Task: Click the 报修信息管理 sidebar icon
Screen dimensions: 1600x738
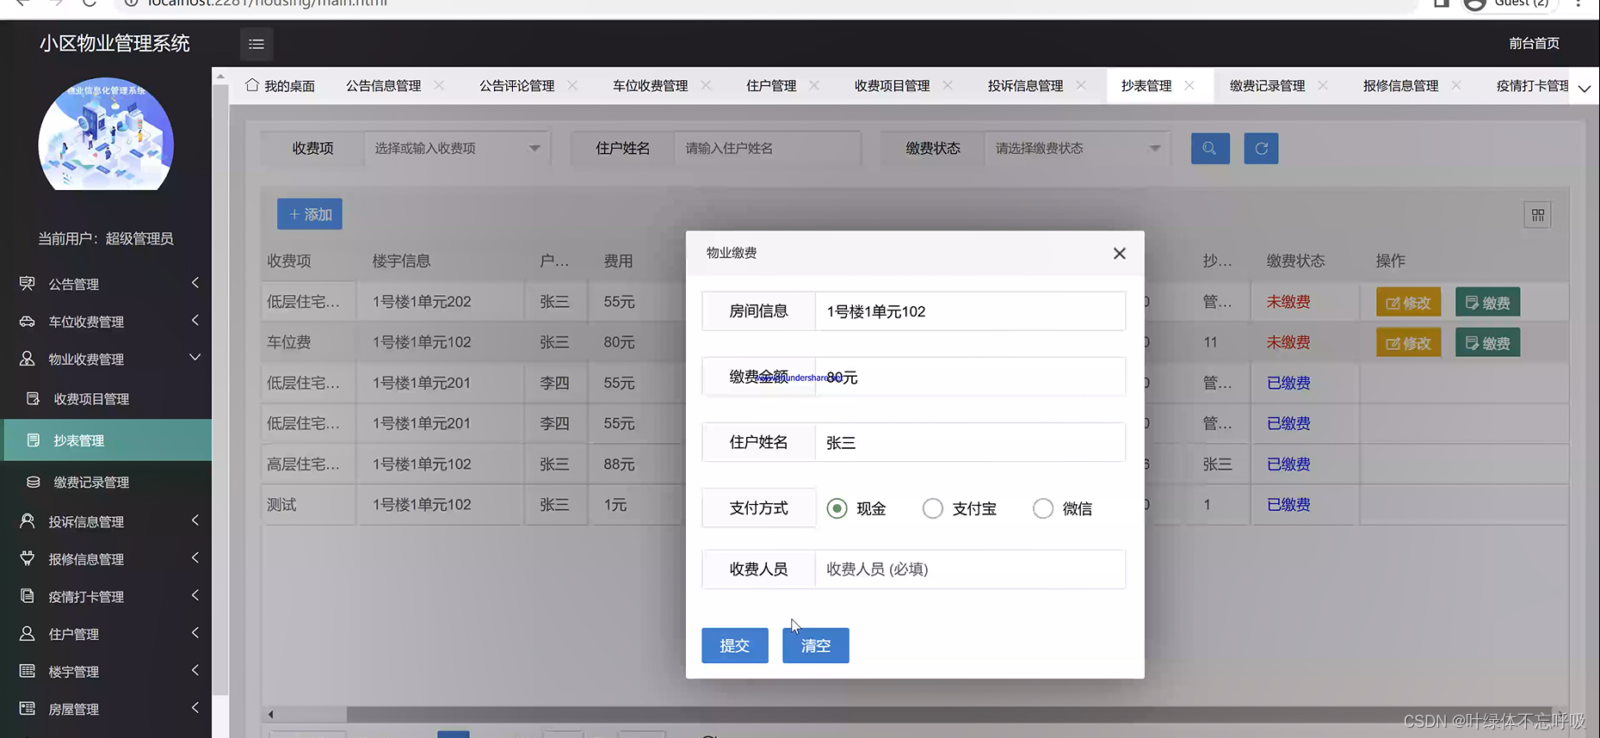Action: pos(28,558)
